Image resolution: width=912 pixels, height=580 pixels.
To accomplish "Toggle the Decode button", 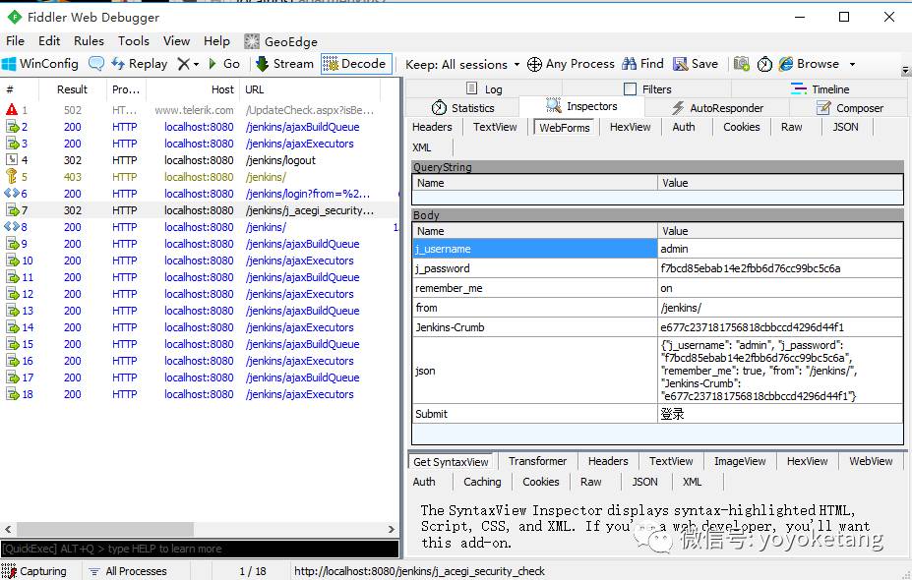I will coord(355,63).
